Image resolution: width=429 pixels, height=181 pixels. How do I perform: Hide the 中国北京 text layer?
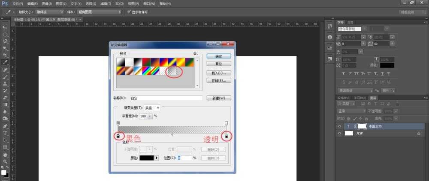(x=340, y=126)
